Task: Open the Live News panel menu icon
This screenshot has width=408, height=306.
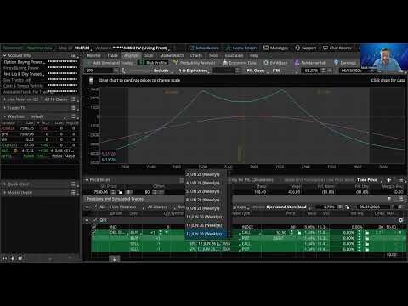Action: 73,99
